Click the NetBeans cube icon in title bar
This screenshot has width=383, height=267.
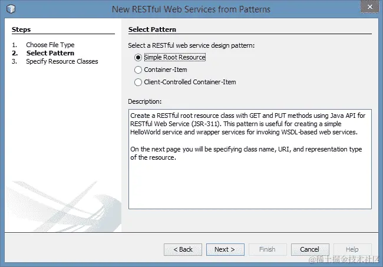[11, 9]
